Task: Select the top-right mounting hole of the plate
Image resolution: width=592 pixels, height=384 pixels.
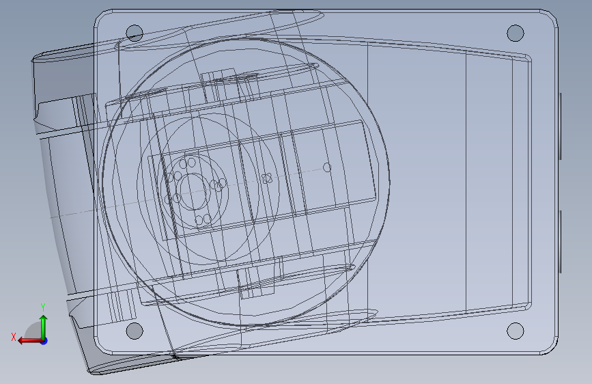Action: point(516,33)
